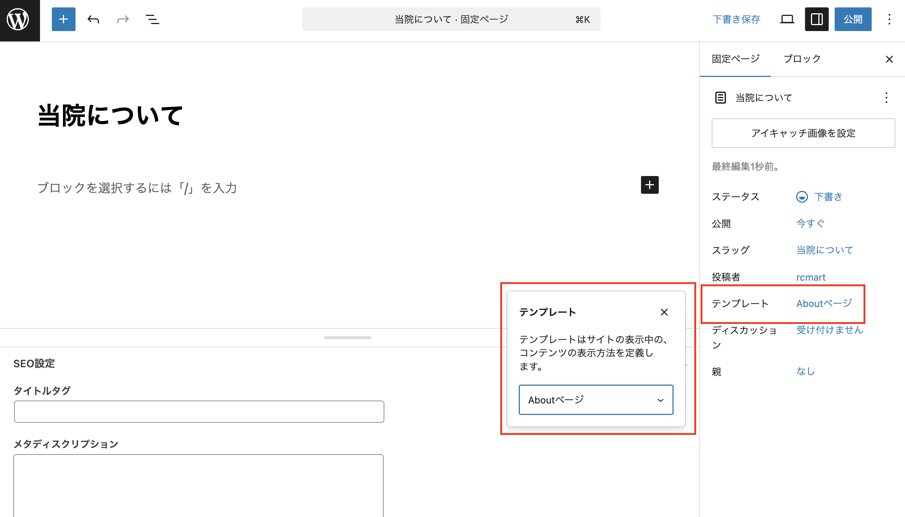
Task: Open page actions menu beside 当院について
Action: [x=886, y=98]
